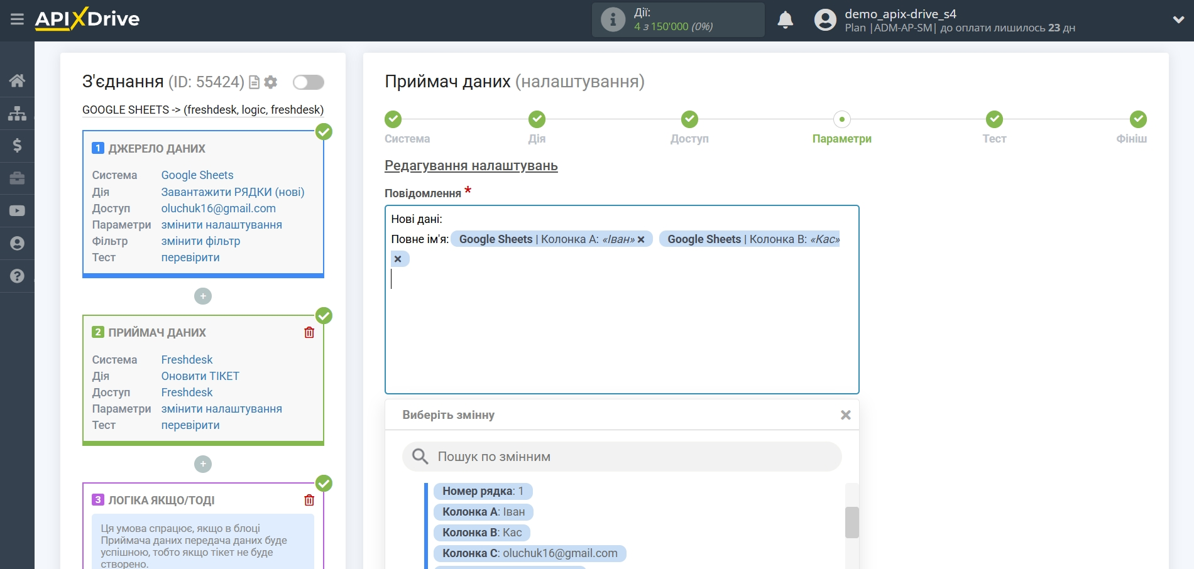Open Завантажити РЯДКИ (нові) action link

point(233,192)
